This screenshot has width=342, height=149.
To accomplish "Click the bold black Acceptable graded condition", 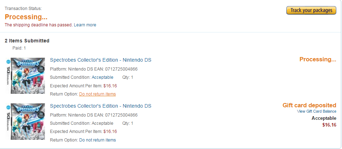I will point(324,118).
